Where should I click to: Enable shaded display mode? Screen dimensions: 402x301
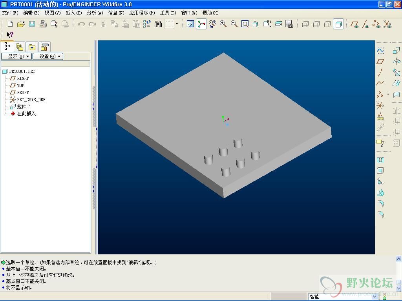point(338,24)
